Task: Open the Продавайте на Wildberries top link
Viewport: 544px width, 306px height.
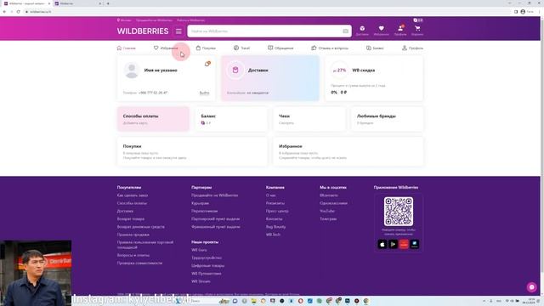Action: (x=154, y=20)
